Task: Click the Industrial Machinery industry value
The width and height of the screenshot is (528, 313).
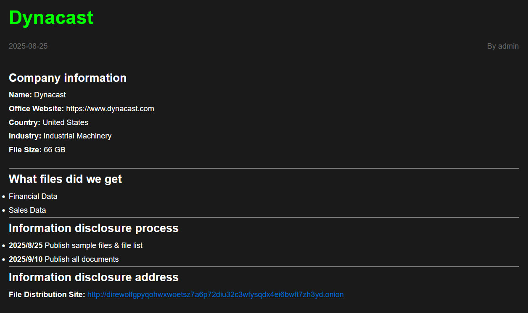Action: point(77,136)
